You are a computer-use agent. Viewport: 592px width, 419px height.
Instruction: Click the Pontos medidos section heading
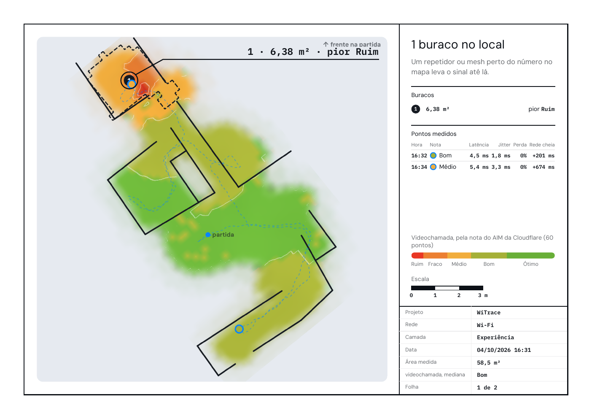[x=434, y=134]
